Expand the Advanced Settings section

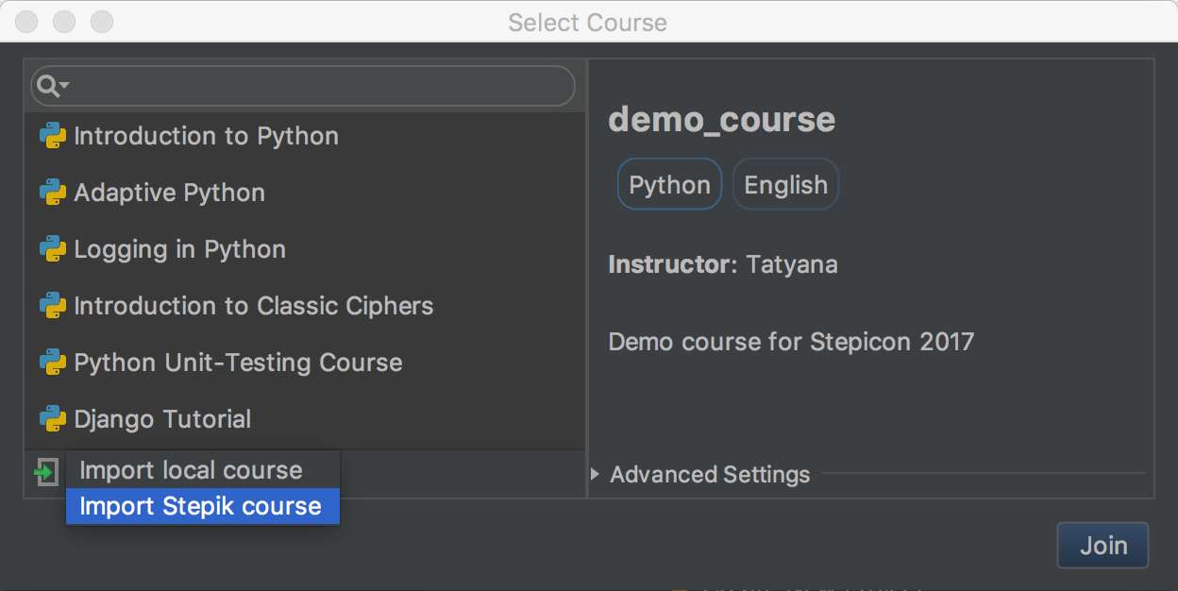[596, 474]
